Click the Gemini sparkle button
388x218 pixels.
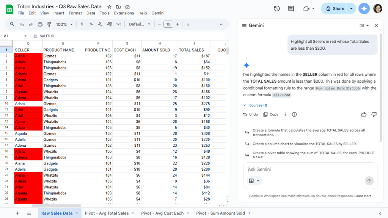click(364, 9)
